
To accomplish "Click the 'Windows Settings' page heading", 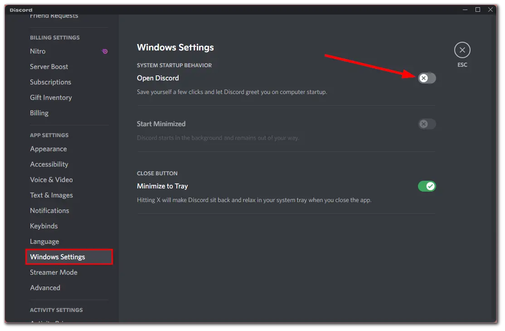I will point(175,47).
